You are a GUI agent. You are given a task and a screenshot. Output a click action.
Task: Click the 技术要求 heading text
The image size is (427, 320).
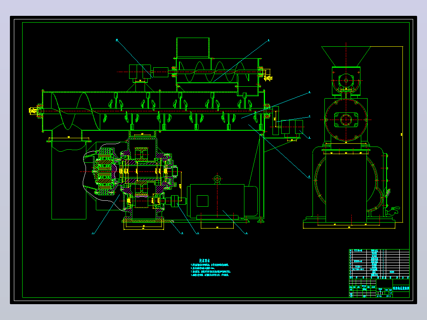pos(204,261)
